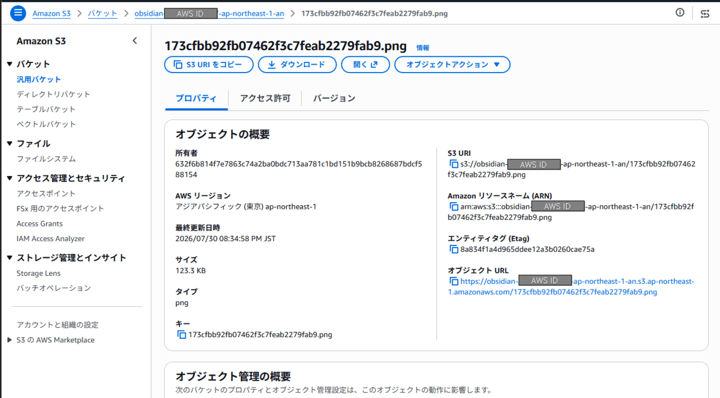Copy the object URL using its copy icon
This screenshot has width=720, height=398.
(453, 281)
